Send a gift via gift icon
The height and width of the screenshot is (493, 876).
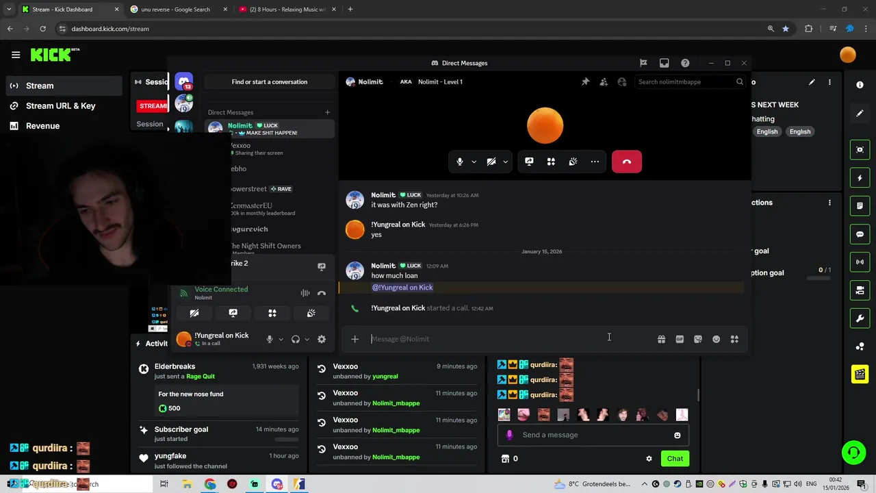click(x=661, y=339)
